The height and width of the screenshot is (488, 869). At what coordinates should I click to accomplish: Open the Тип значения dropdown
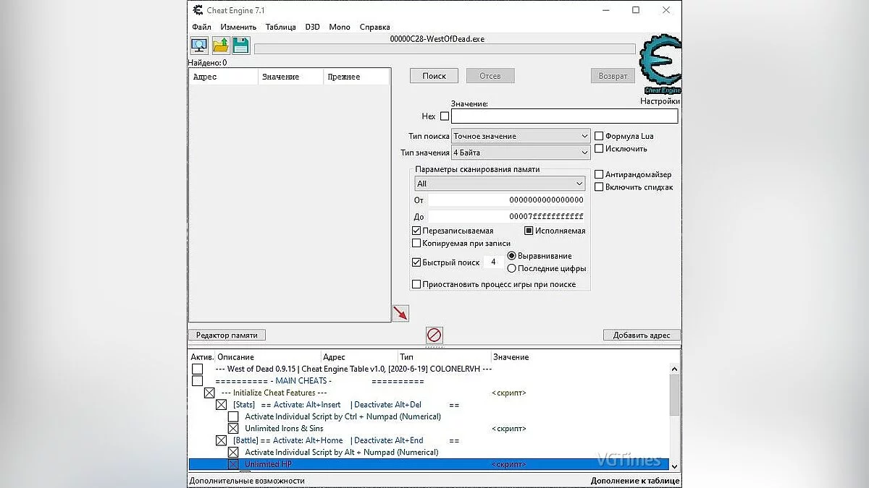(521, 153)
